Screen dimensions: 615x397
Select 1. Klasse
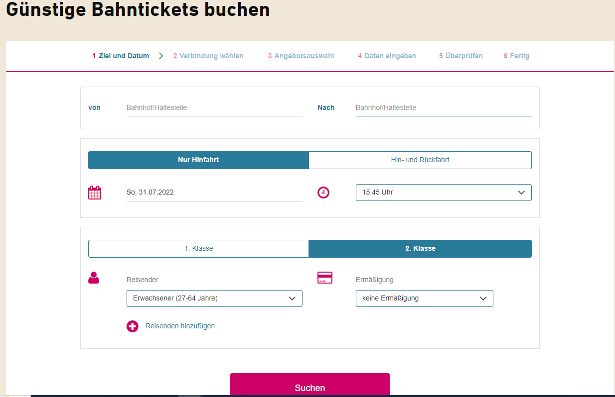198,248
